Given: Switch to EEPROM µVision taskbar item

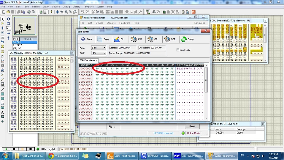Looking at the screenshot, I should click(155, 156).
